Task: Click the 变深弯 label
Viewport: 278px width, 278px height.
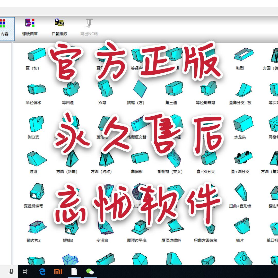Action: coord(102,240)
